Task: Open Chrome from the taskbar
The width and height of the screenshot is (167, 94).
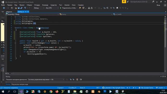Action: (51, 92)
